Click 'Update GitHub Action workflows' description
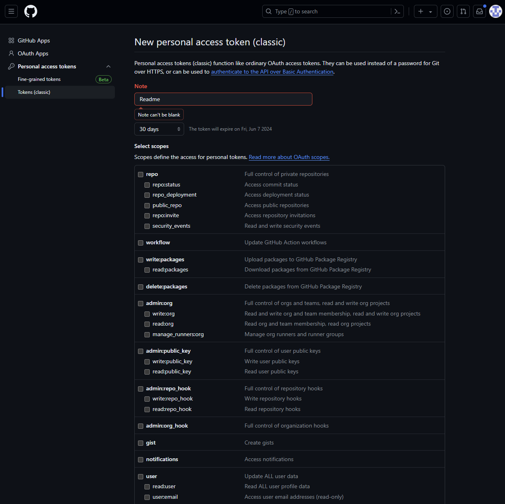Viewport: 505px width, 504px height. (x=285, y=242)
